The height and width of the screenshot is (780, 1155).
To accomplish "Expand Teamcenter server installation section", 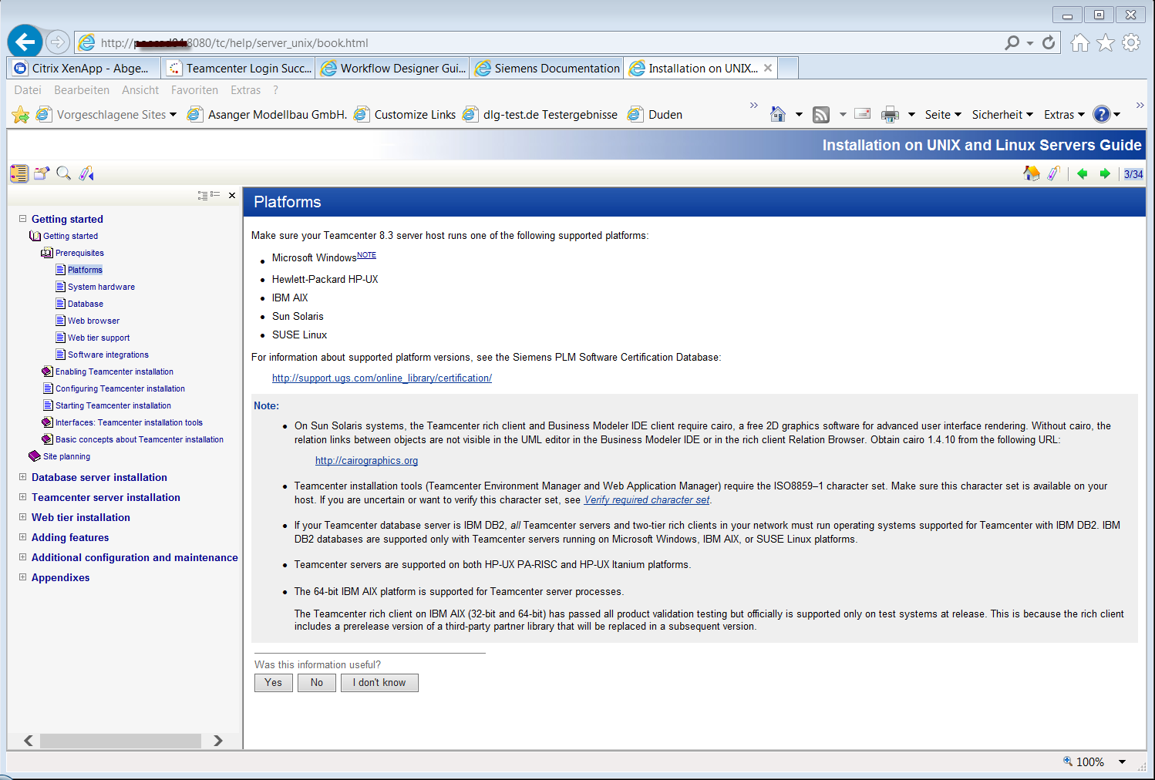I will 23,497.
